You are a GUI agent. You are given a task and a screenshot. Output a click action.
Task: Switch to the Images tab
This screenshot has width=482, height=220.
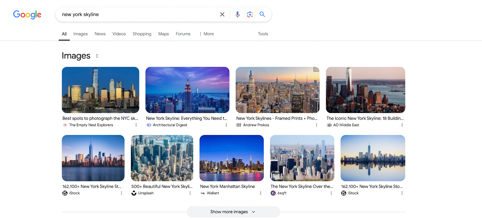(x=80, y=34)
